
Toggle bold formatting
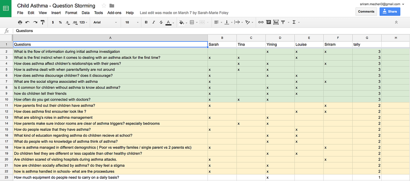[146, 22]
